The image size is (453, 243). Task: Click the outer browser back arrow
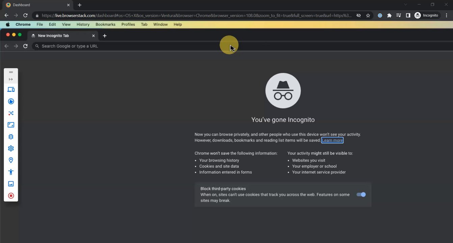[6, 16]
